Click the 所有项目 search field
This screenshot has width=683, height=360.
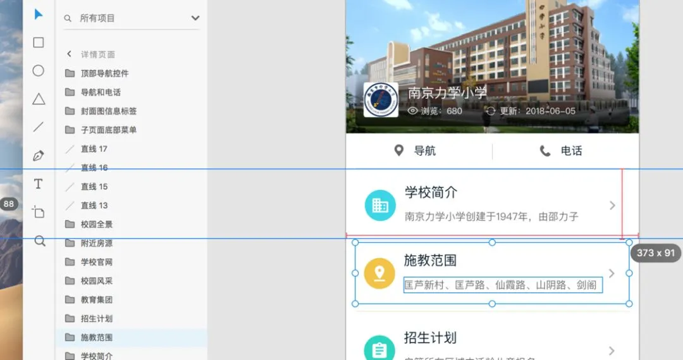(x=132, y=18)
